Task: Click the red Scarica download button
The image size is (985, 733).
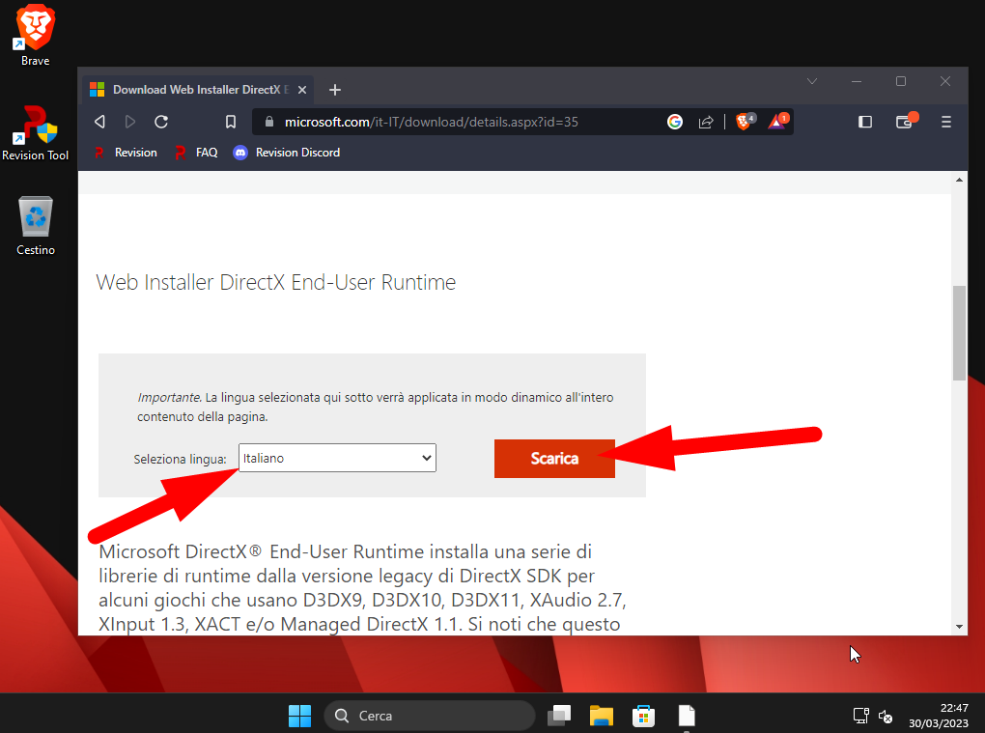Action: tap(554, 459)
